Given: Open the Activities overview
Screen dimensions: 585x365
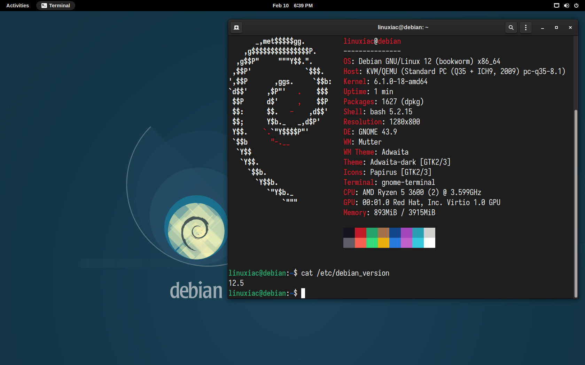Looking at the screenshot, I should [x=18, y=6].
